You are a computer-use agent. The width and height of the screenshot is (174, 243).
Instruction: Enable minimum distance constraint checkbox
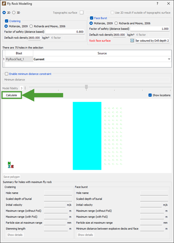point(6,74)
